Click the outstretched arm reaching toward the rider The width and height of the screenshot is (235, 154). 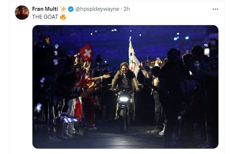(102, 77)
